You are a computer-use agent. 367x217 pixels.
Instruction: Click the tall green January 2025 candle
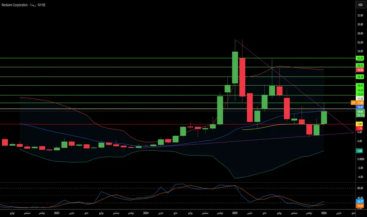235,67
